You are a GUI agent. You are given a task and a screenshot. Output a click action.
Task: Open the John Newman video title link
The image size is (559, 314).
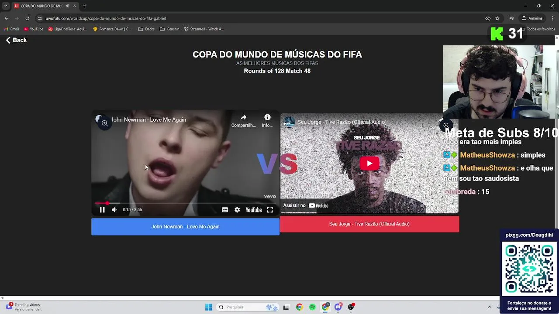[x=148, y=120]
